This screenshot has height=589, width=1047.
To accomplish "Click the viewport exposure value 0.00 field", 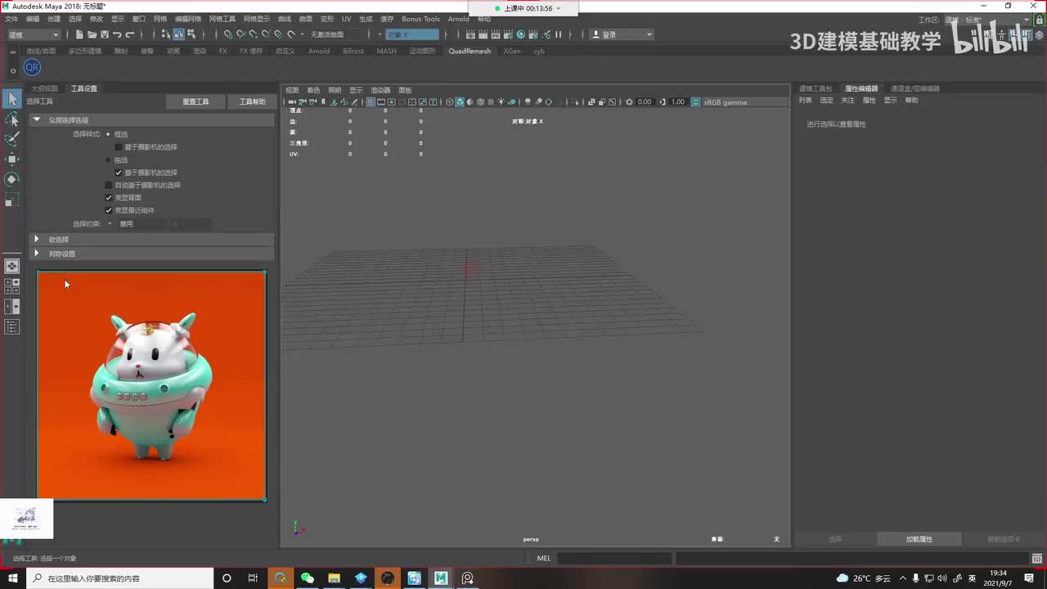I will click(645, 102).
